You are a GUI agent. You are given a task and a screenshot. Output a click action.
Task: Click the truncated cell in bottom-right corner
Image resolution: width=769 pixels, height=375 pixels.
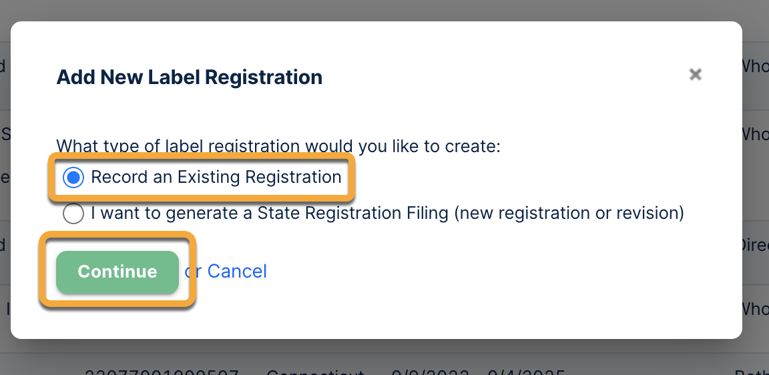(752, 371)
